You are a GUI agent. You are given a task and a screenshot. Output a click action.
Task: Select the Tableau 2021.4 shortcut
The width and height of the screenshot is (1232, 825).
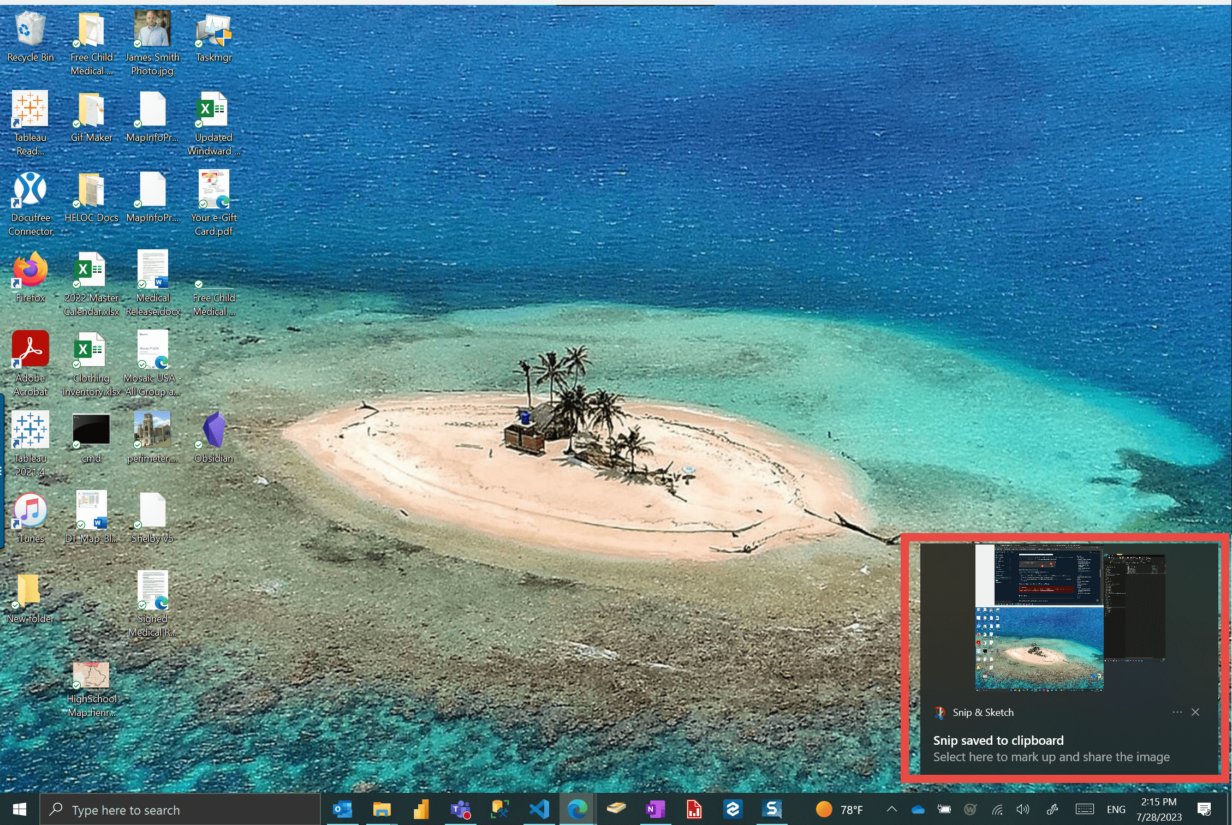(x=31, y=445)
